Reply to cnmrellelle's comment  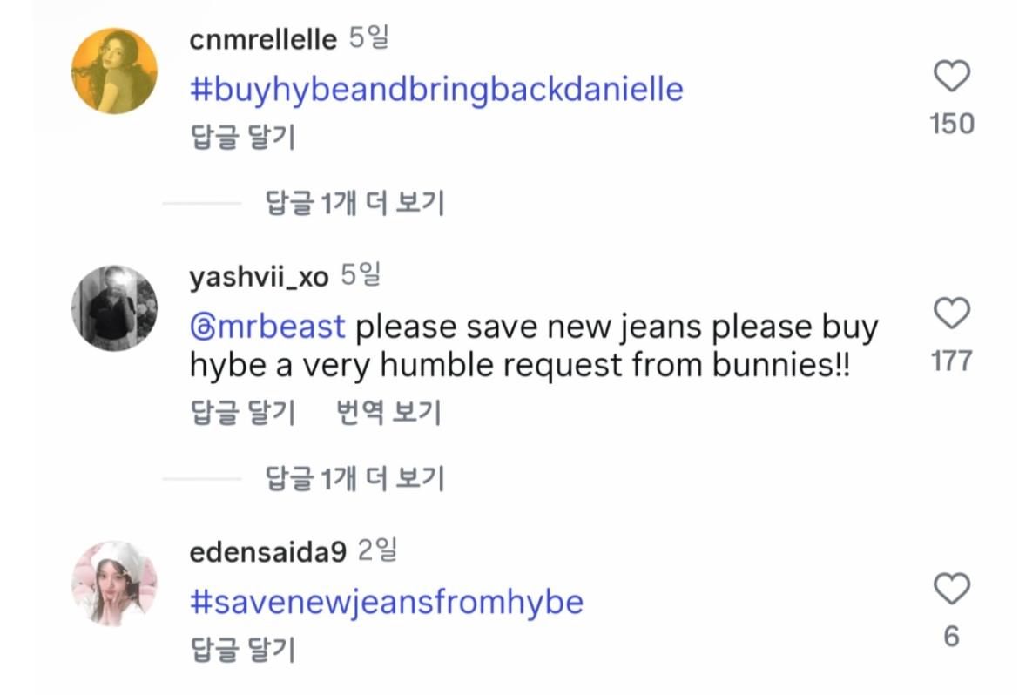(x=243, y=138)
